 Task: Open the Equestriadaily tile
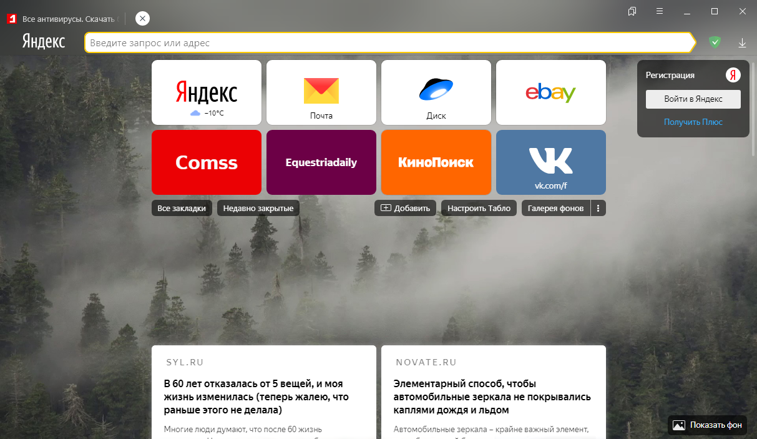click(x=321, y=162)
